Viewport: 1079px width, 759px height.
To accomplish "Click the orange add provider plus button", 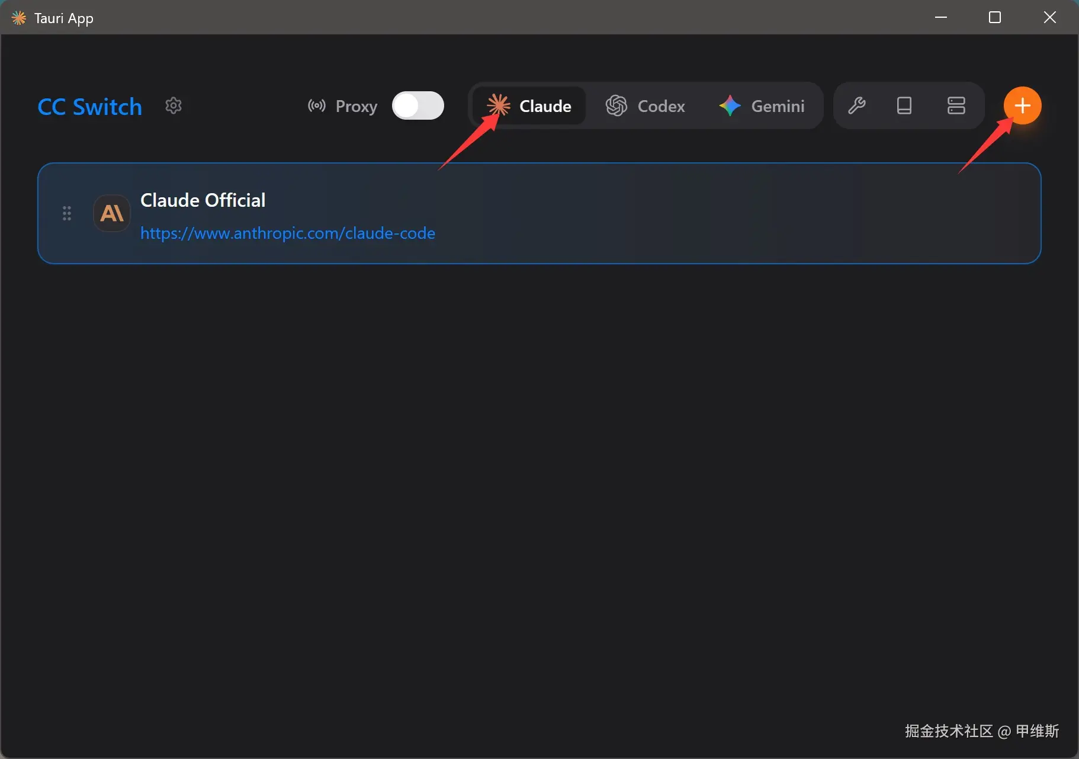I will click(x=1022, y=106).
